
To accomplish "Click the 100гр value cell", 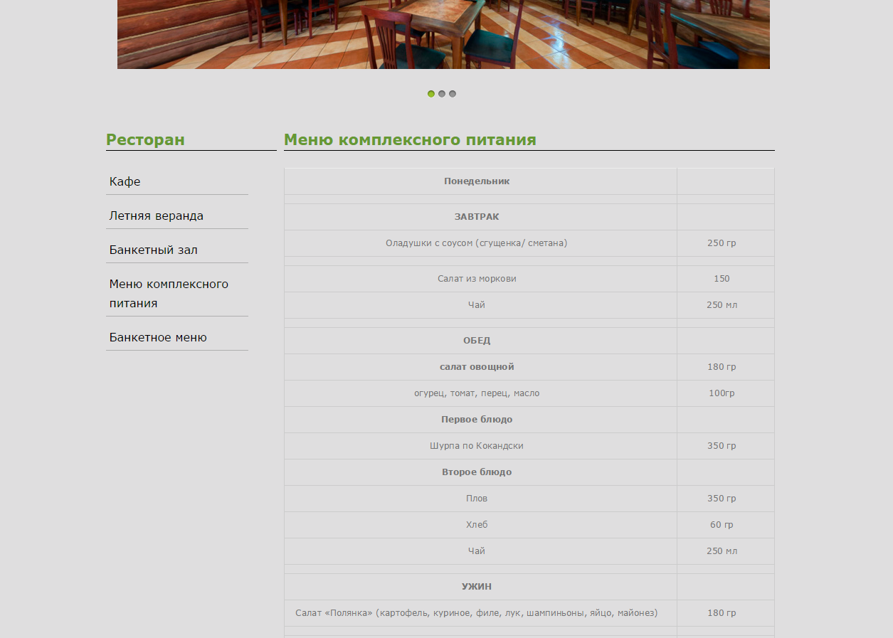I will (722, 393).
